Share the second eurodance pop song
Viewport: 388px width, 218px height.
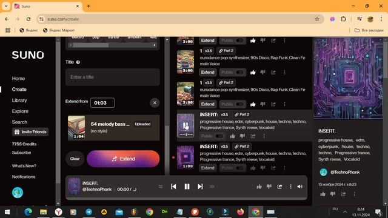(x=273, y=104)
